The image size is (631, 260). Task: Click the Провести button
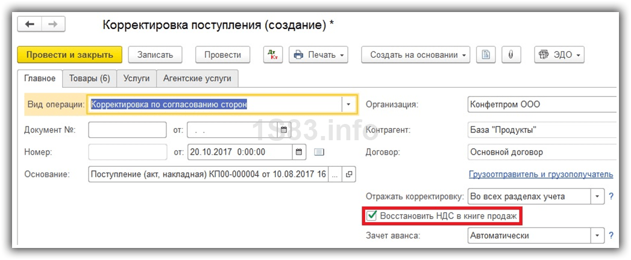click(x=222, y=55)
